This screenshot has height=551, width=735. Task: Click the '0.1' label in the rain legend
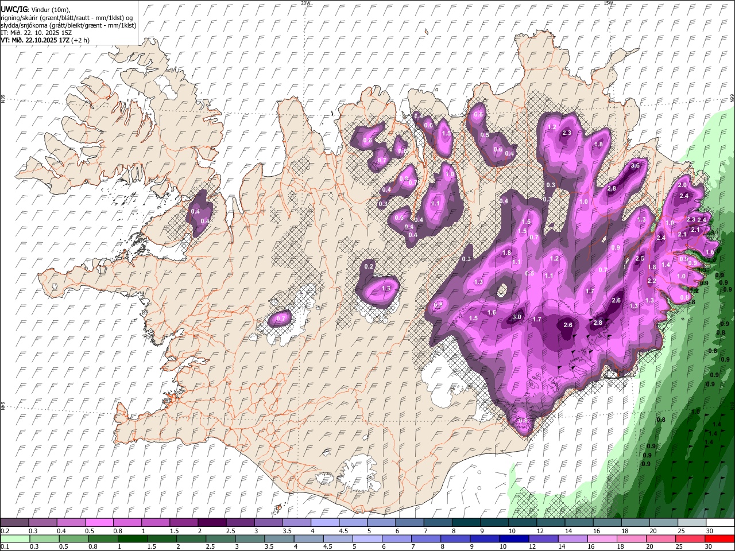point(4,547)
